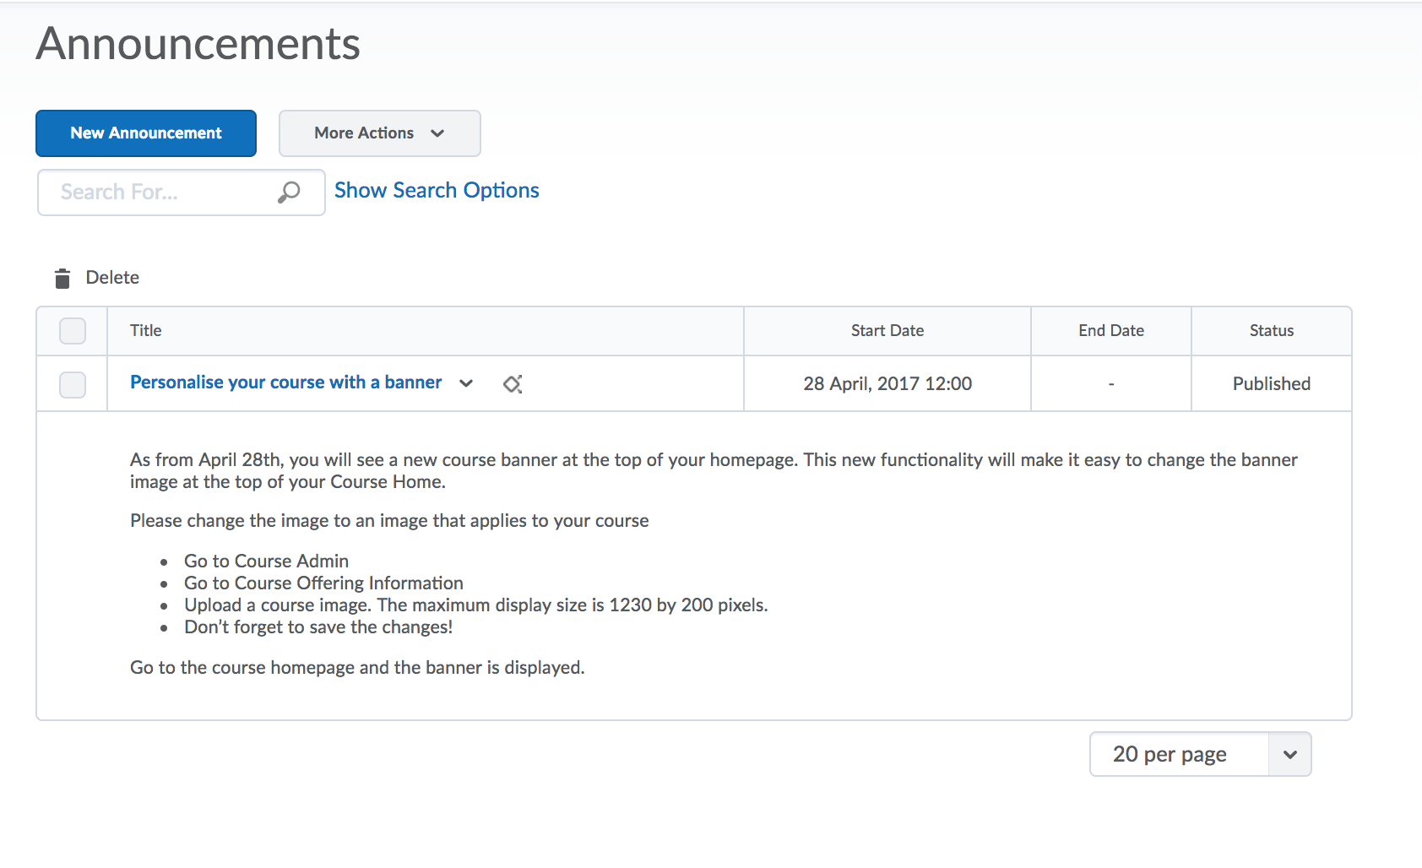Open the More Actions dropdown
The height and width of the screenshot is (868, 1422).
(379, 133)
